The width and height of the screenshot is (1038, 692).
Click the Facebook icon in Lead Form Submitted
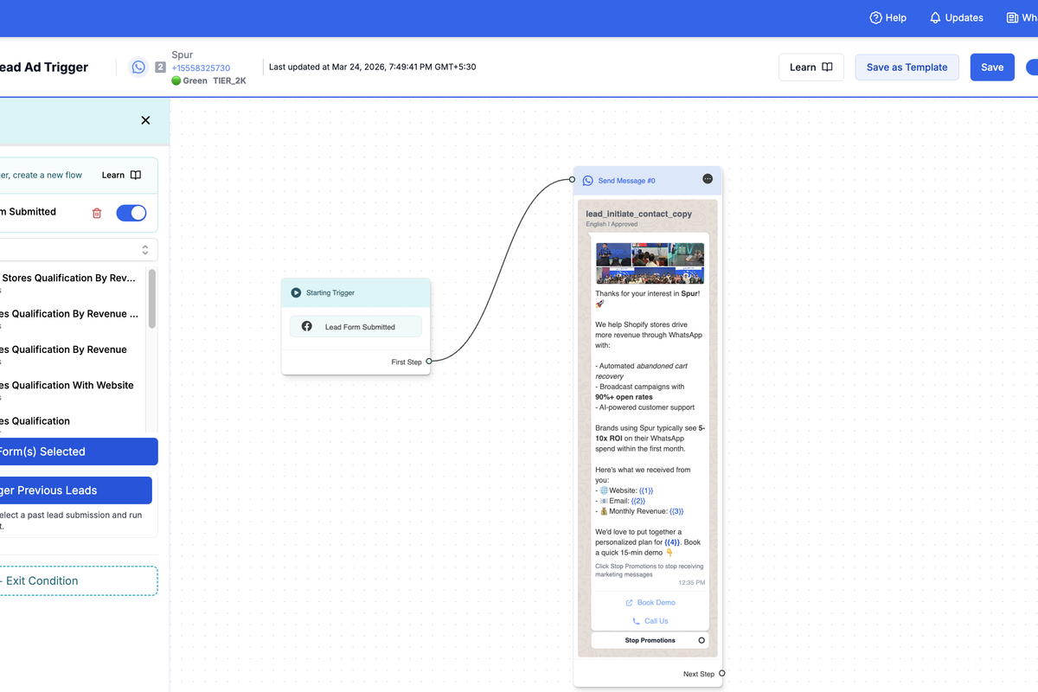point(306,327)
